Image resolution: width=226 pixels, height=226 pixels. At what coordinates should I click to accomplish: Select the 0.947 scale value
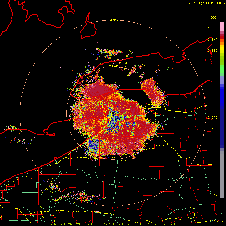[x=213, y=39]
